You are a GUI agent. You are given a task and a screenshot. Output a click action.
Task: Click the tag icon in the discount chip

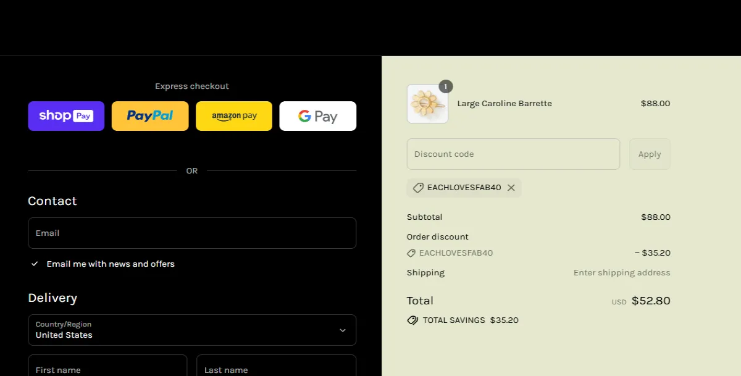pos(418,188)
